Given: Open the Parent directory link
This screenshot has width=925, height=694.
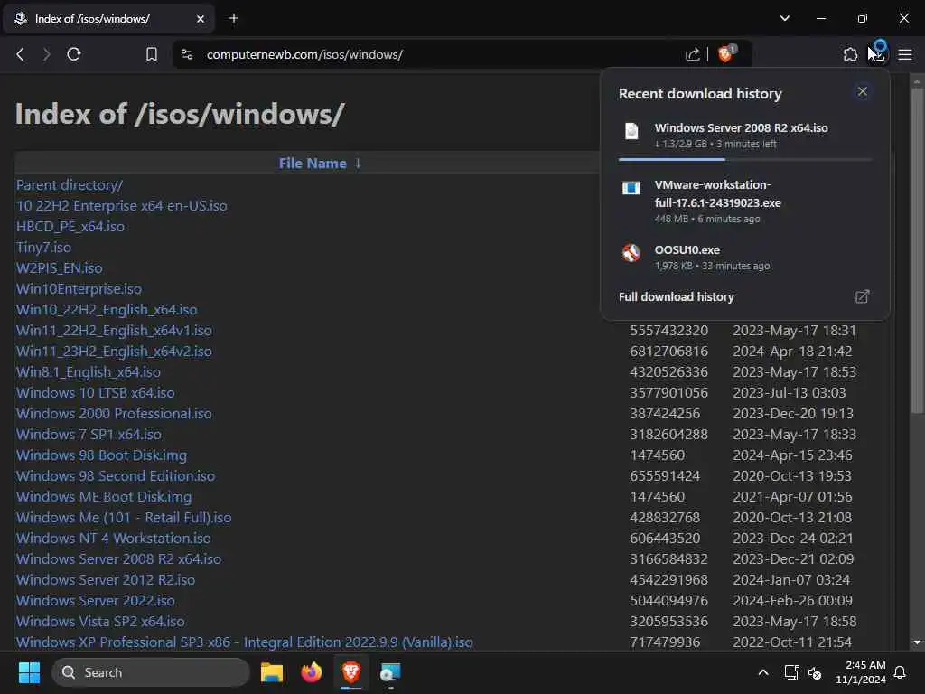Looking at the screenshot, I should (x=70, y=184).
